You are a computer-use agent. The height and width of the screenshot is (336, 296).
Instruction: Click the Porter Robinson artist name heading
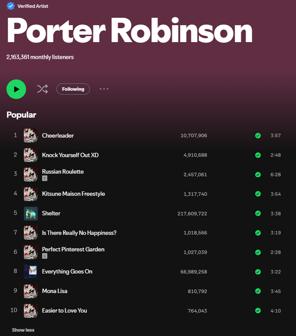click(x=130, y=30)
